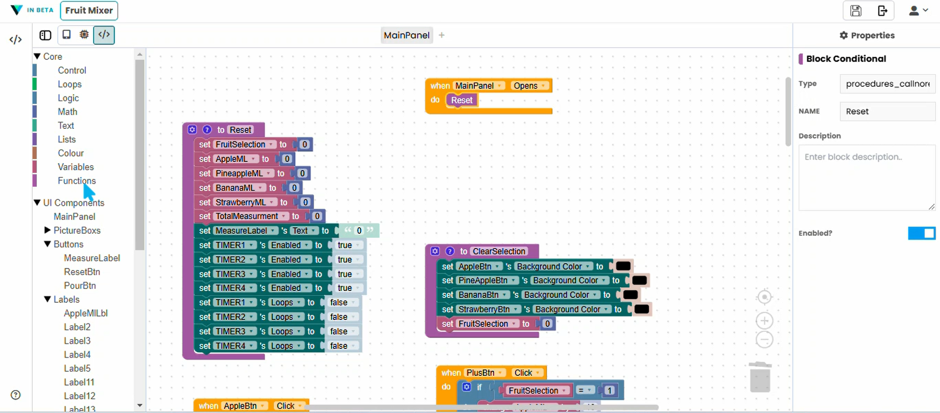Click the question mark on ClearSelection block
Viewport: 940px width, 413px height.
click(x=450, y=251)
